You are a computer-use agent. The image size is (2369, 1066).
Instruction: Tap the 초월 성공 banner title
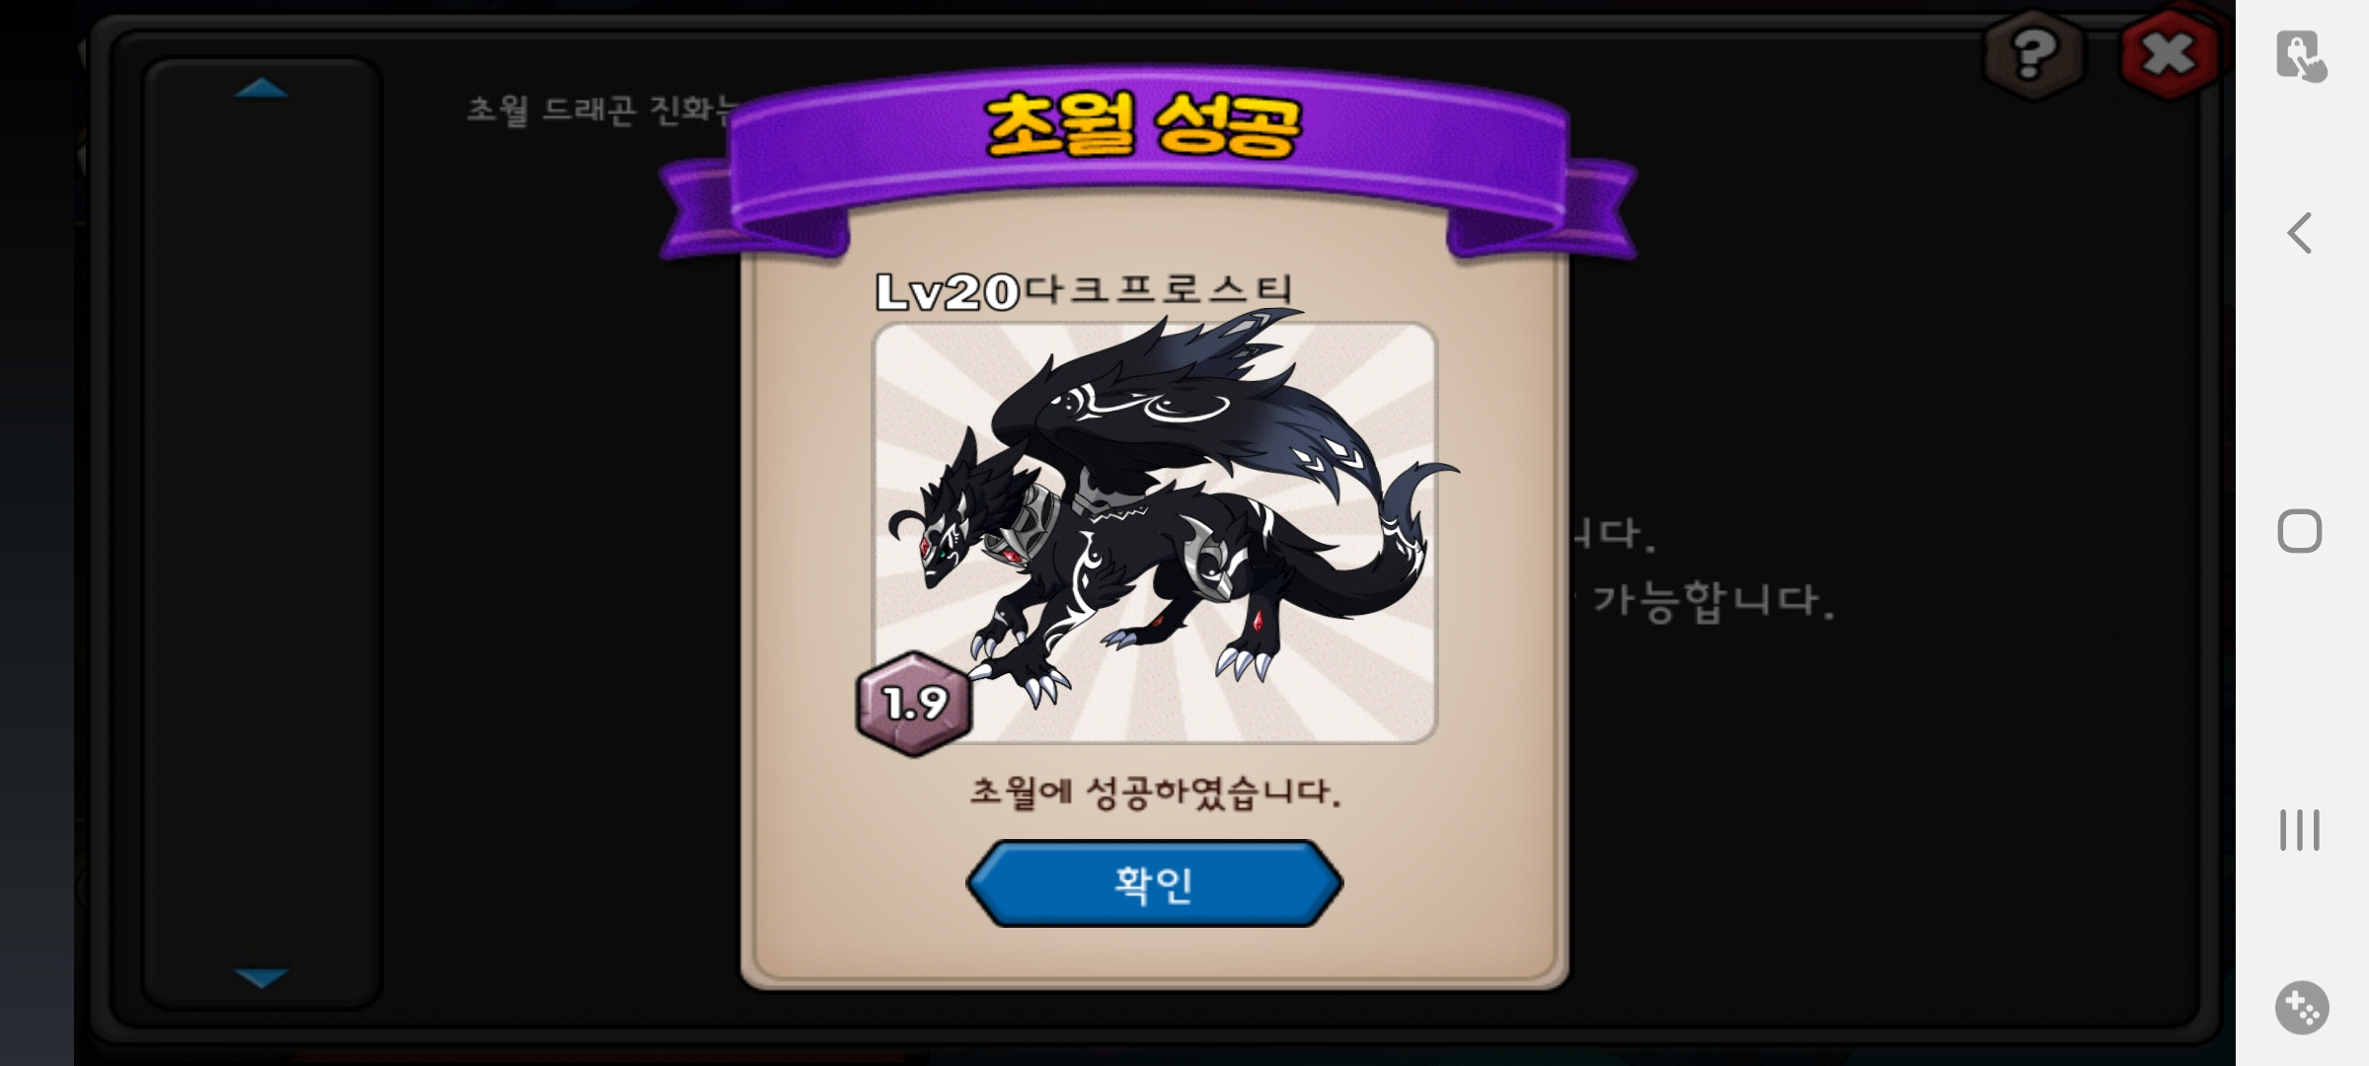[1143, 126]
